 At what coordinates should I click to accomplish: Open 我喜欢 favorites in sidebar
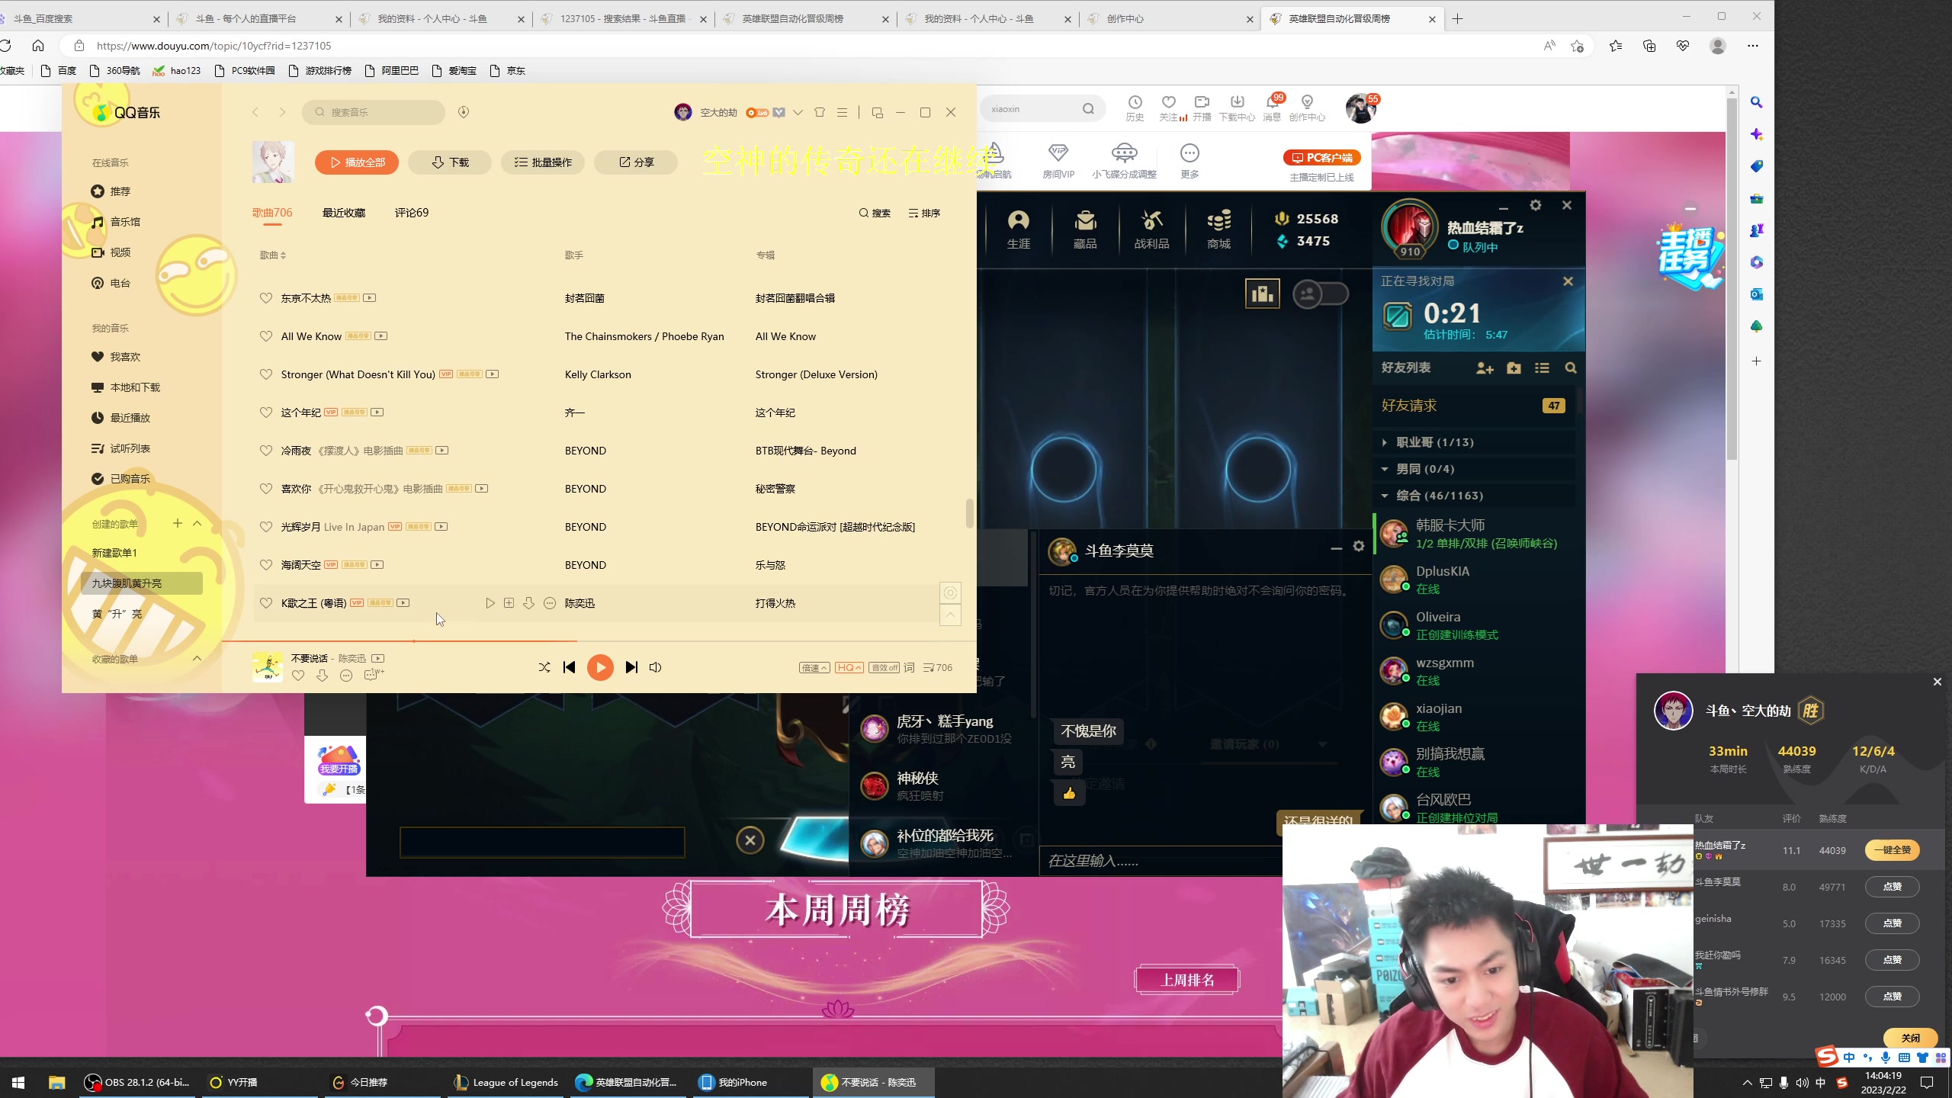pos(116,357)
